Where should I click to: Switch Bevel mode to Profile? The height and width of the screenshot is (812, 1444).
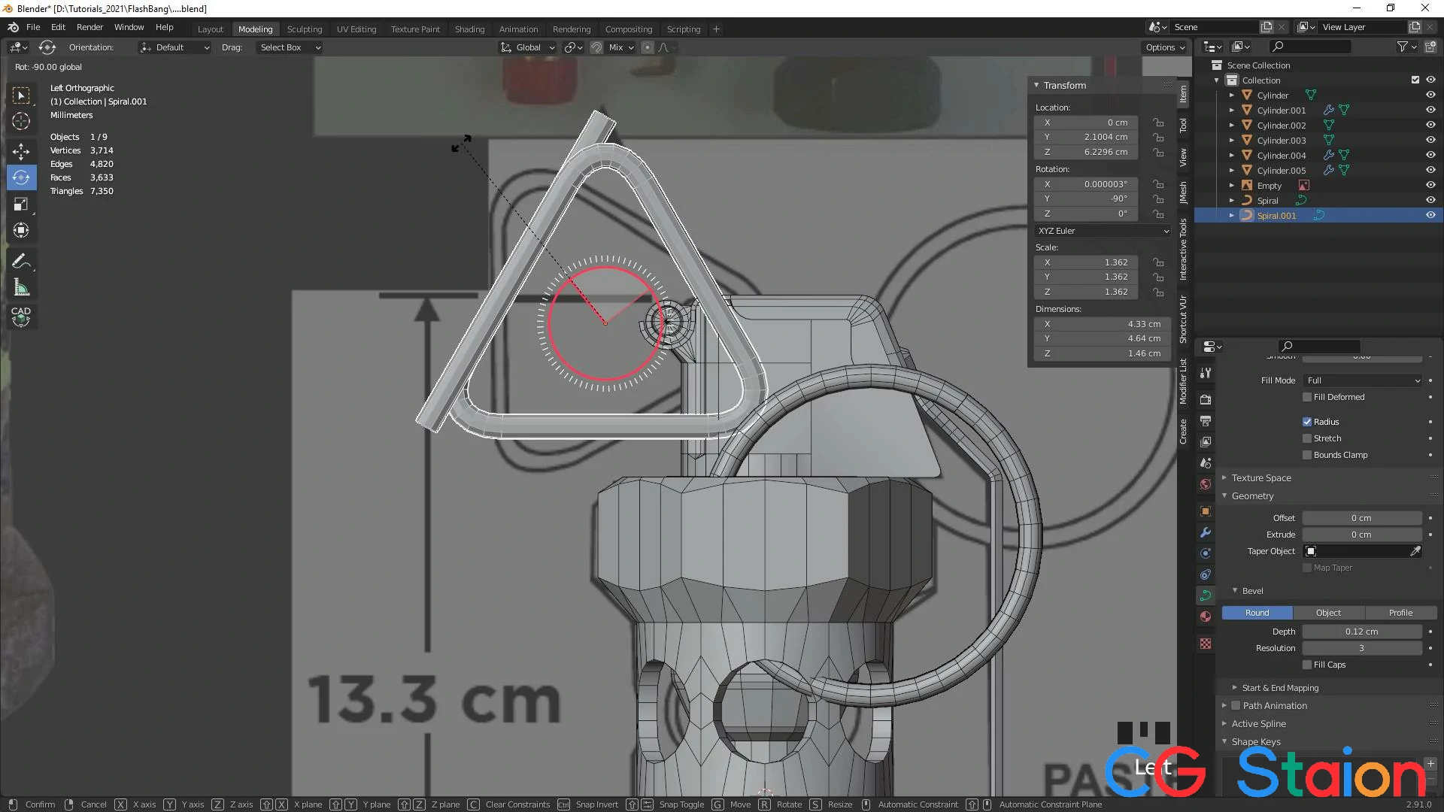pos(1400,613)
